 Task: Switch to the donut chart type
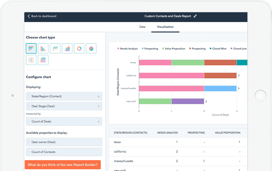[x=79, y=48]
